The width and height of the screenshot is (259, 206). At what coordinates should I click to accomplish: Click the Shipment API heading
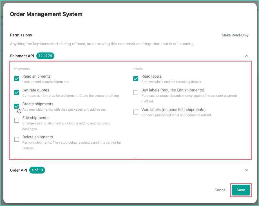pyautogui.click(x=22, y=56)
